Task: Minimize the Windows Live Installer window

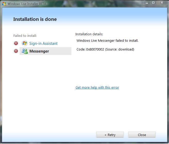Action: (x=147, y=3)
